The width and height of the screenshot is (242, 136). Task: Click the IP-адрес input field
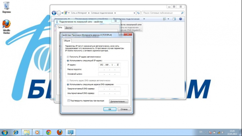tap(109, 65)
